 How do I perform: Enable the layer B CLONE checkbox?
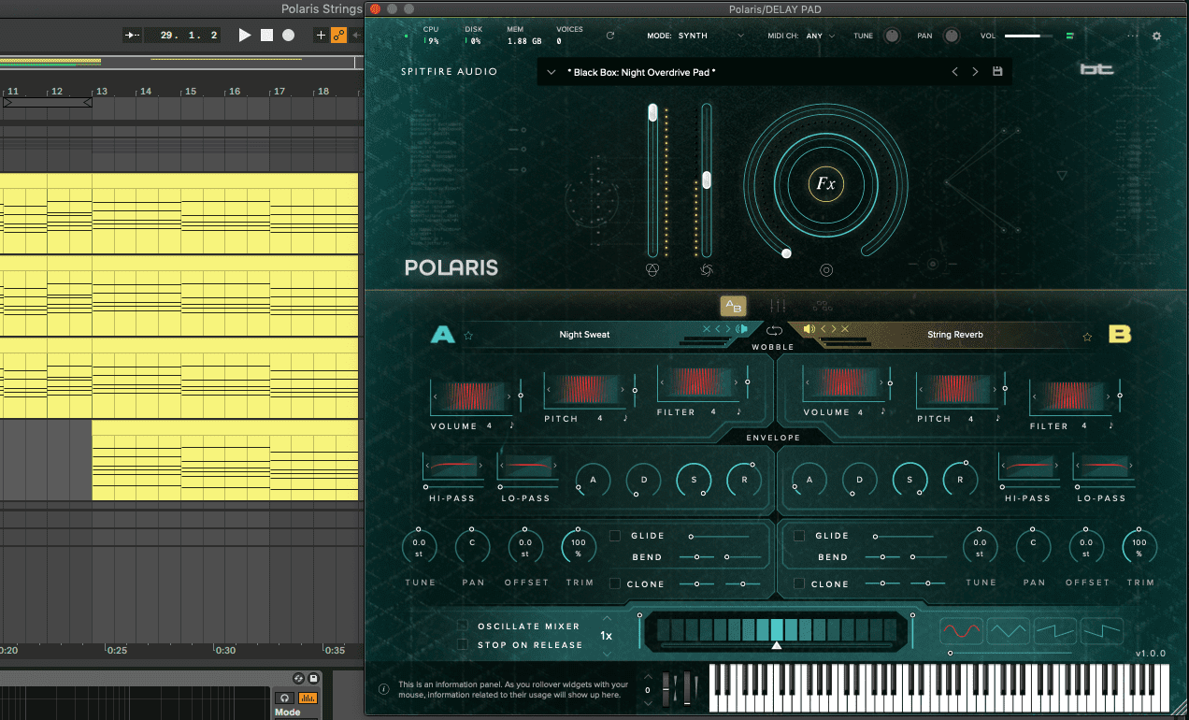(x=799, y=583)
